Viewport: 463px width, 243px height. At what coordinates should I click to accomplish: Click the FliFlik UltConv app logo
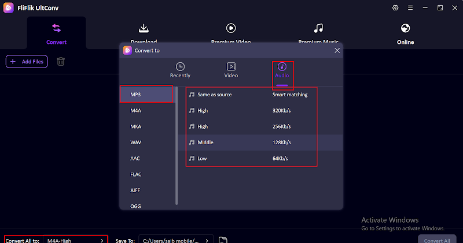tap(8, 8)
